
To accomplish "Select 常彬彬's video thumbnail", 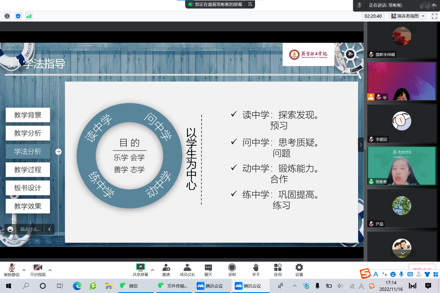I will (402, 166).
